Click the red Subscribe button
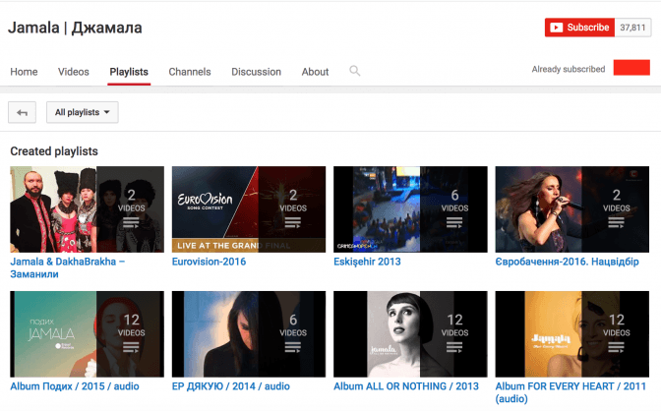The width and height of the screenshot is (661, 411). [579, 28]
